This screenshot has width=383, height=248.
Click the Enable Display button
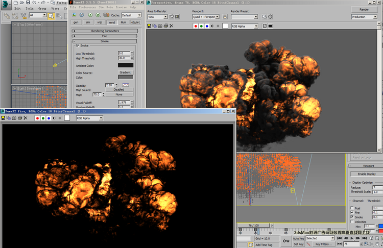(x=367, y=174)
